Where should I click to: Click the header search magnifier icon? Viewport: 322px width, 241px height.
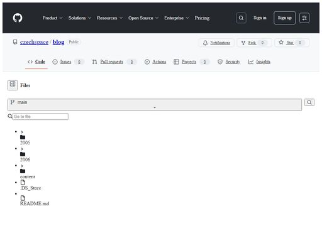pos(241,18)
